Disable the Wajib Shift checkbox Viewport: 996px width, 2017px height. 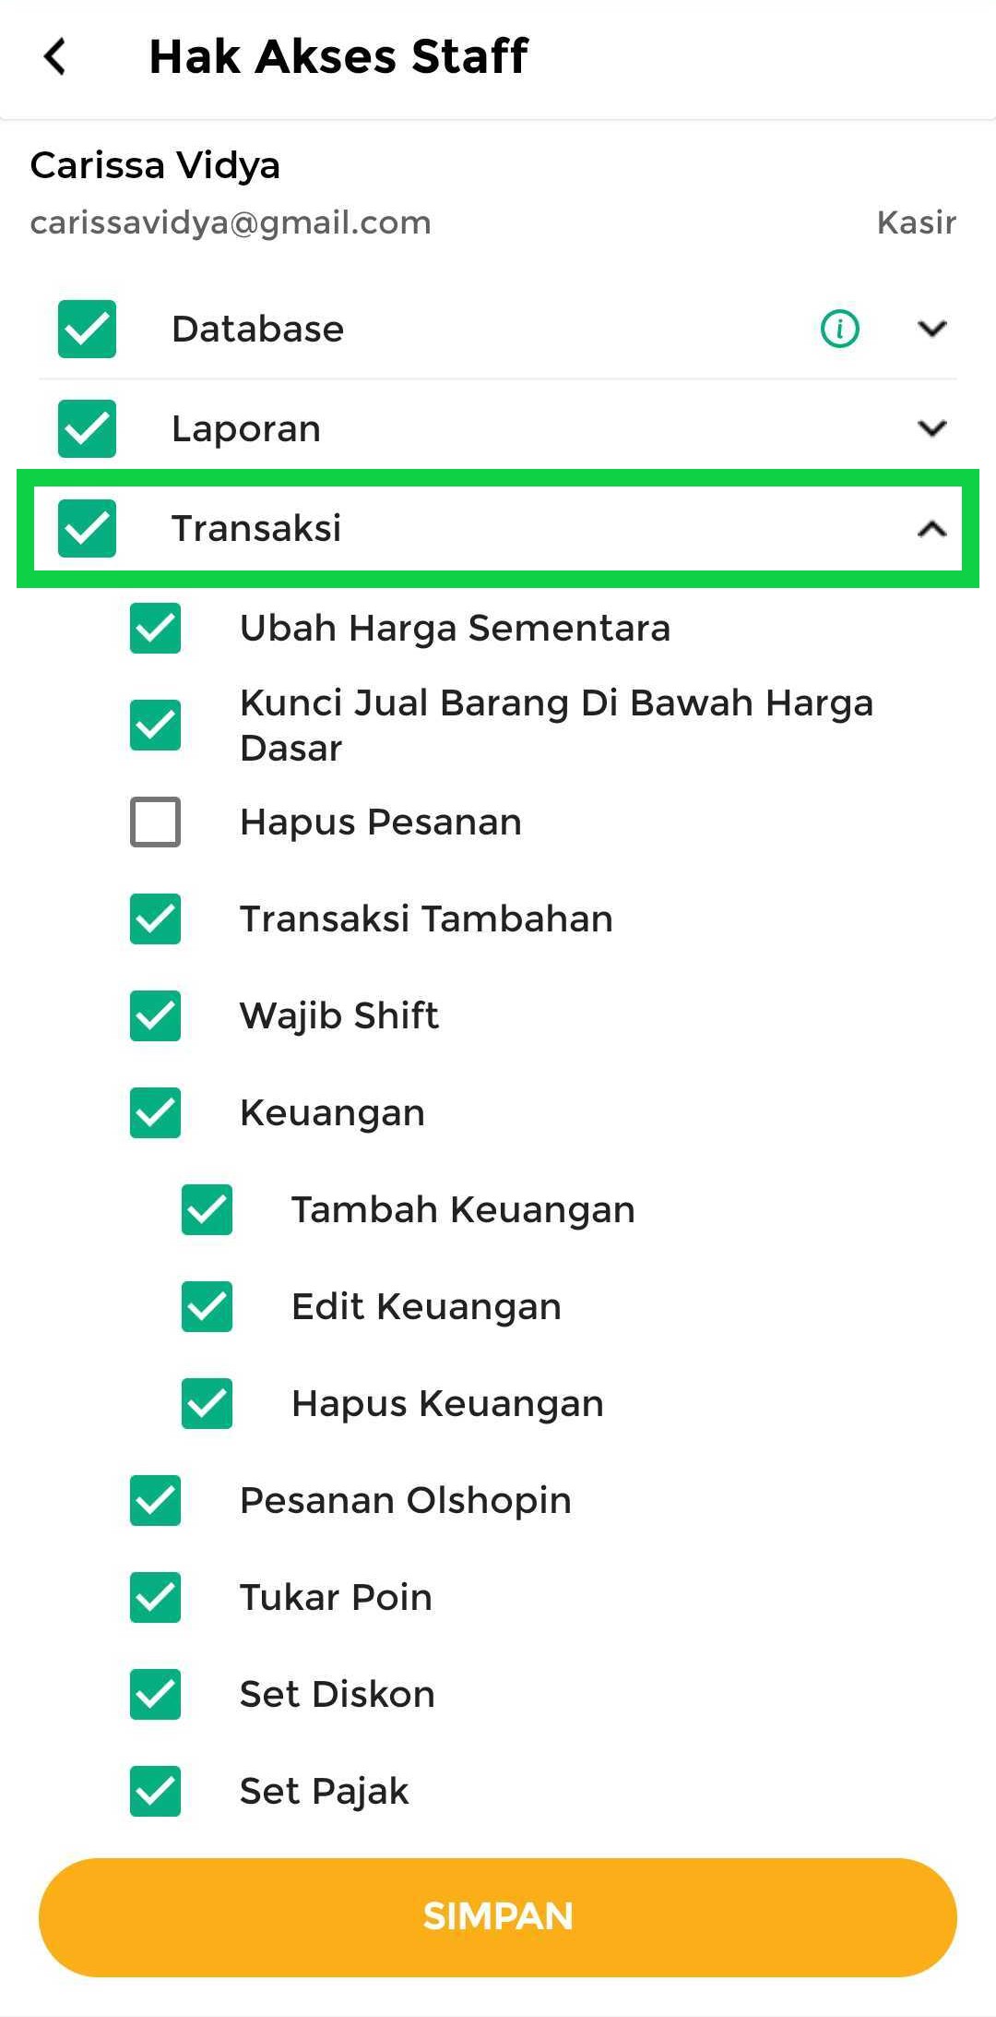point(155,1015)
